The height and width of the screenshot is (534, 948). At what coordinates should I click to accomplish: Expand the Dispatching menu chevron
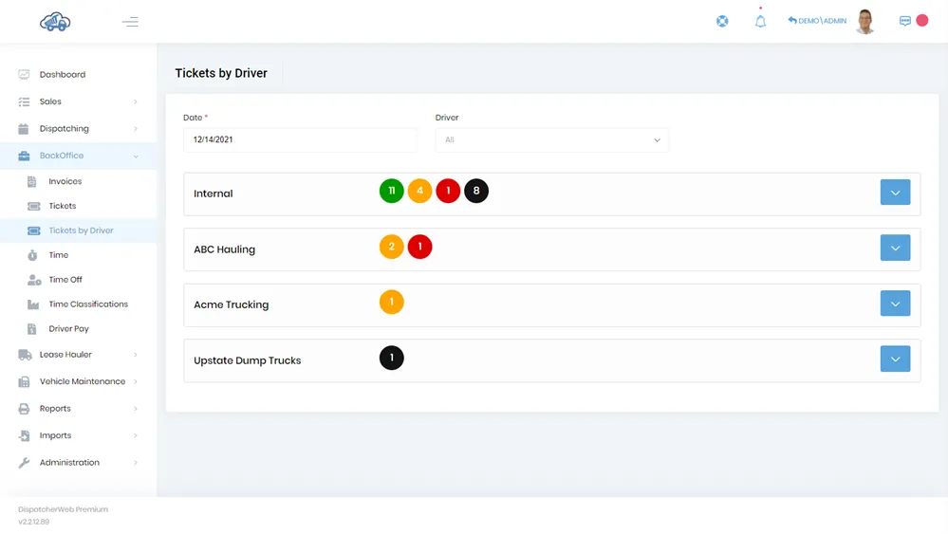pyautogui.click(x=136, y=129)
